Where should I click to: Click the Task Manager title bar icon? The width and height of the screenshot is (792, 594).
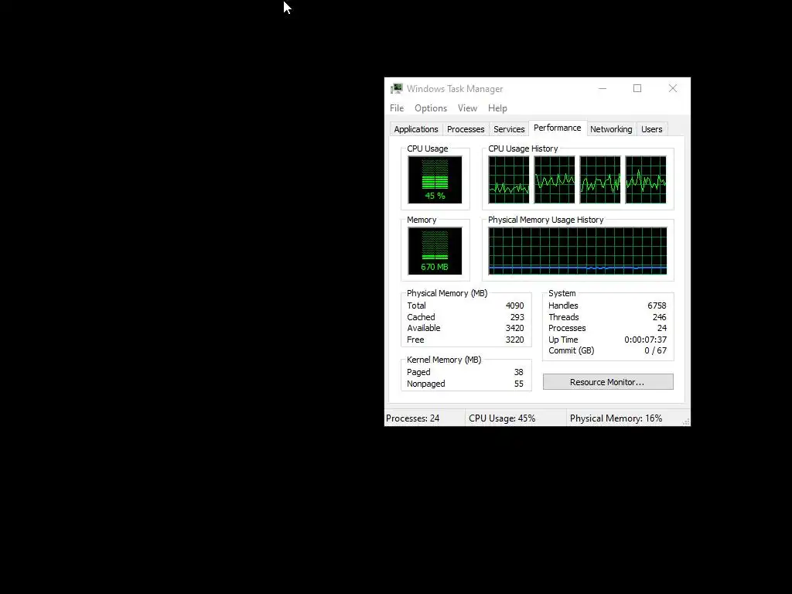click(397, 88)
